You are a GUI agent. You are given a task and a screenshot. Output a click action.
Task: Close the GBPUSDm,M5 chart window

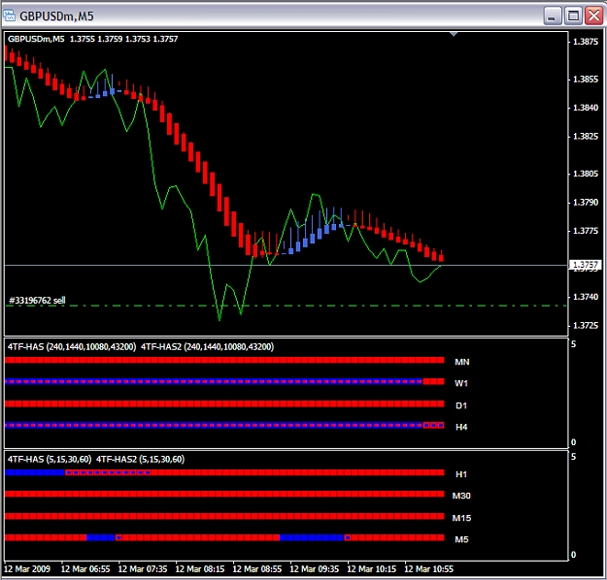click(x=593, y=16)
